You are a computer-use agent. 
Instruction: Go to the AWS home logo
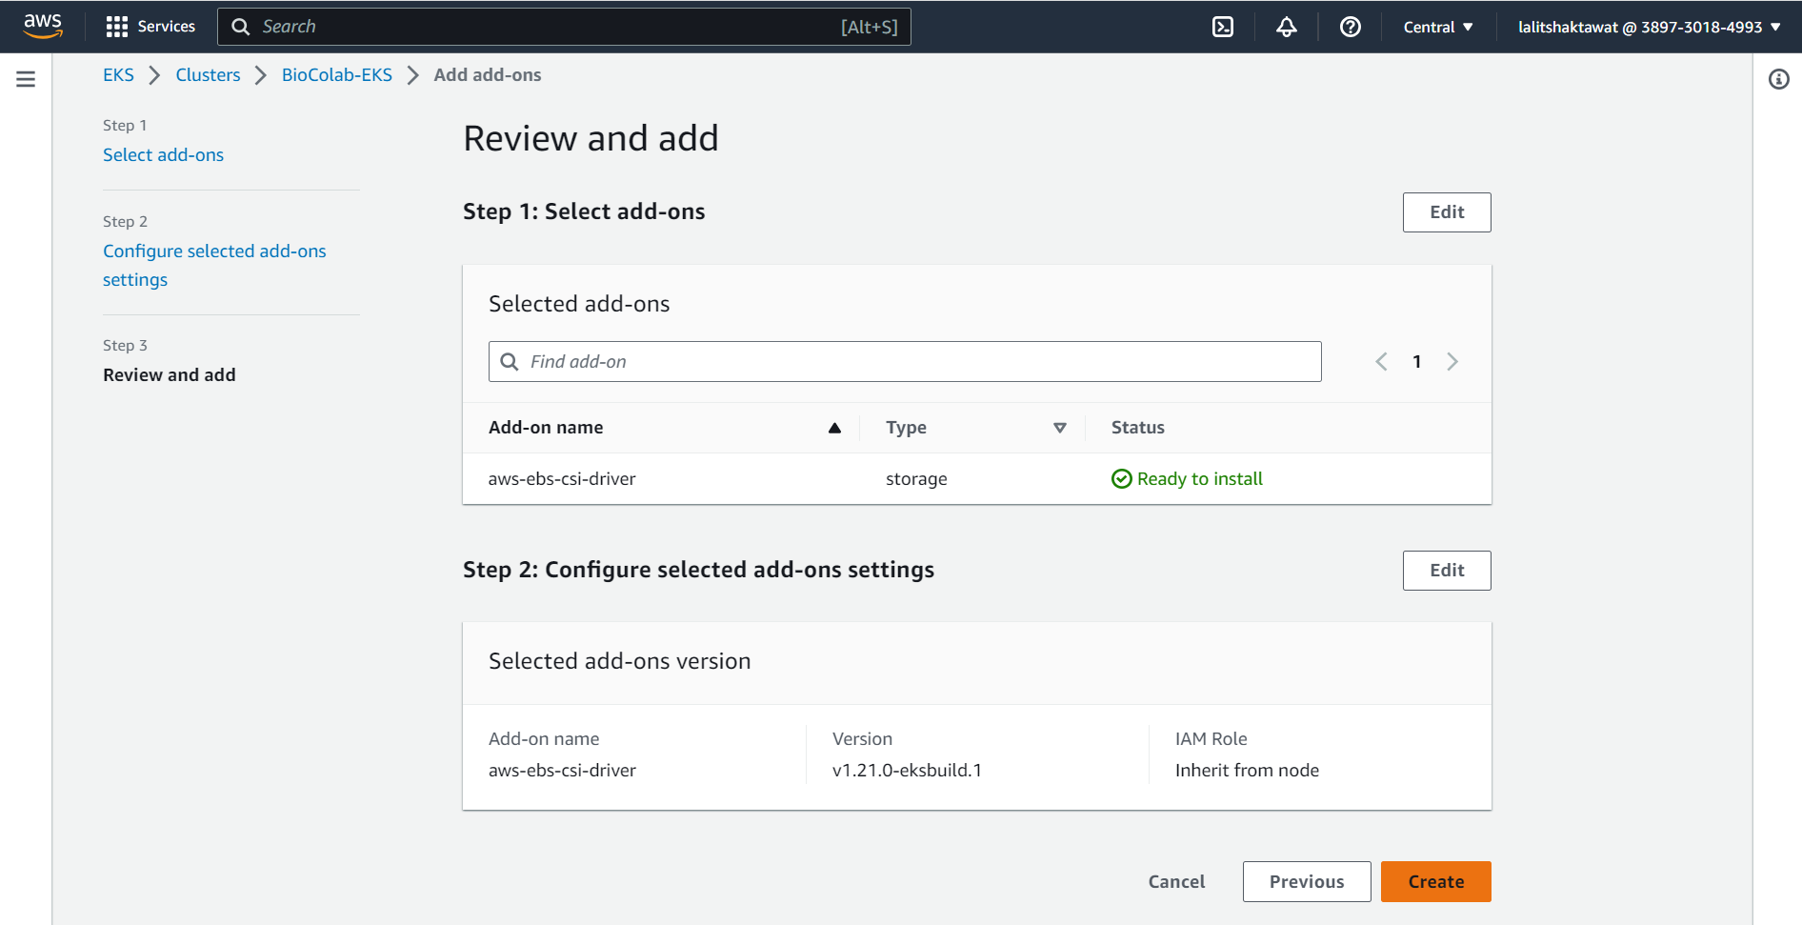tap(43, 26)
